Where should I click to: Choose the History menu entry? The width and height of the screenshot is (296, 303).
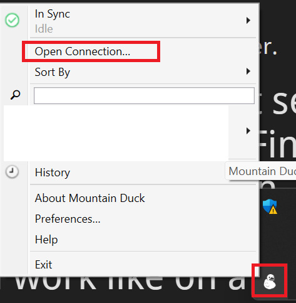point(53,173)
